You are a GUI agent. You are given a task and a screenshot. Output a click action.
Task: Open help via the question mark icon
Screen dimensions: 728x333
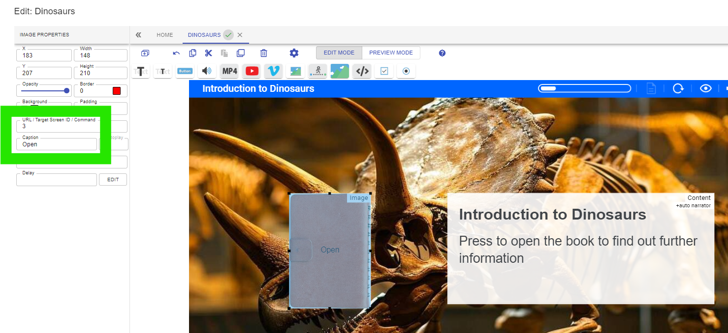tap(442, 53)
